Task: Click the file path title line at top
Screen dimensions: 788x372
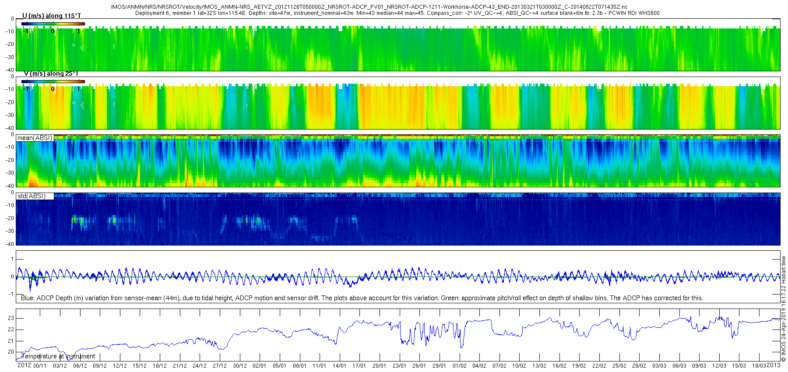Action: click(x=369, y=7)
